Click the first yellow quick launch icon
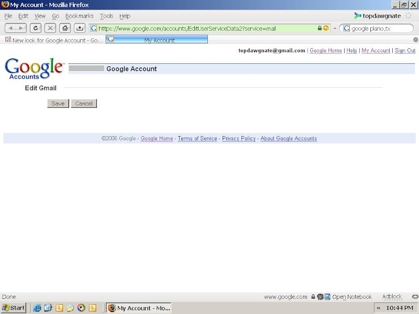The height and width of the screenshot is (314, 419). click(x=59, y=308)
